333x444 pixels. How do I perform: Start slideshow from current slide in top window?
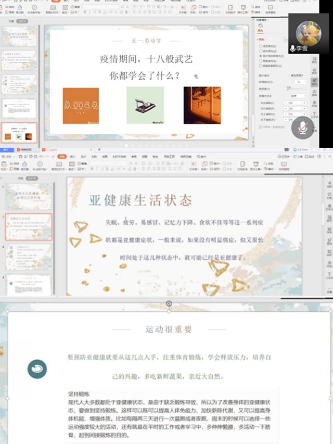34,9
